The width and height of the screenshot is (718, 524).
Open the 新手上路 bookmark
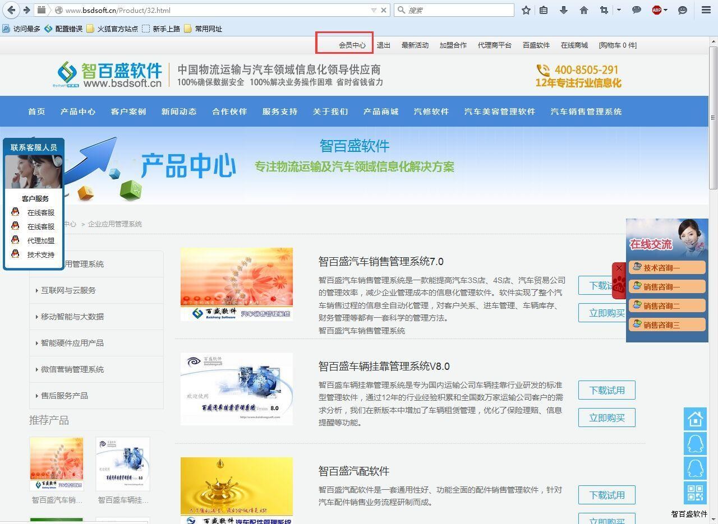pos(162,29)
